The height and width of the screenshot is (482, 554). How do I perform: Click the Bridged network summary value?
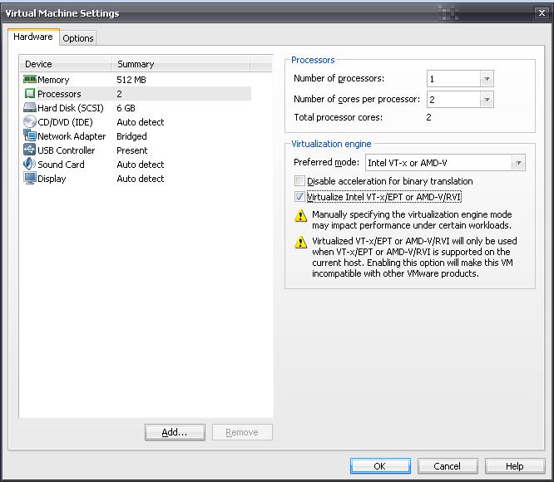pyautogui.click(x=131, y=136)
